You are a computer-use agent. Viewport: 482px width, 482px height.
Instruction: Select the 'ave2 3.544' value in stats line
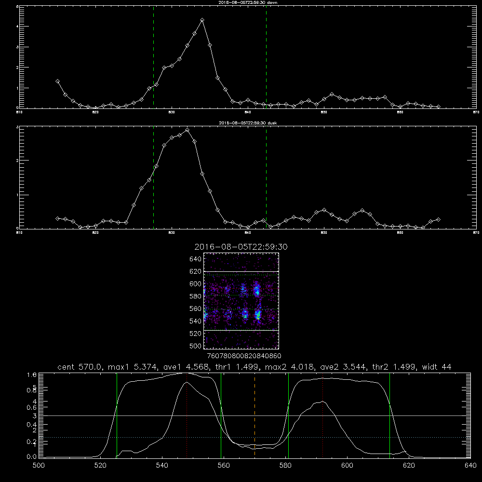343,367
